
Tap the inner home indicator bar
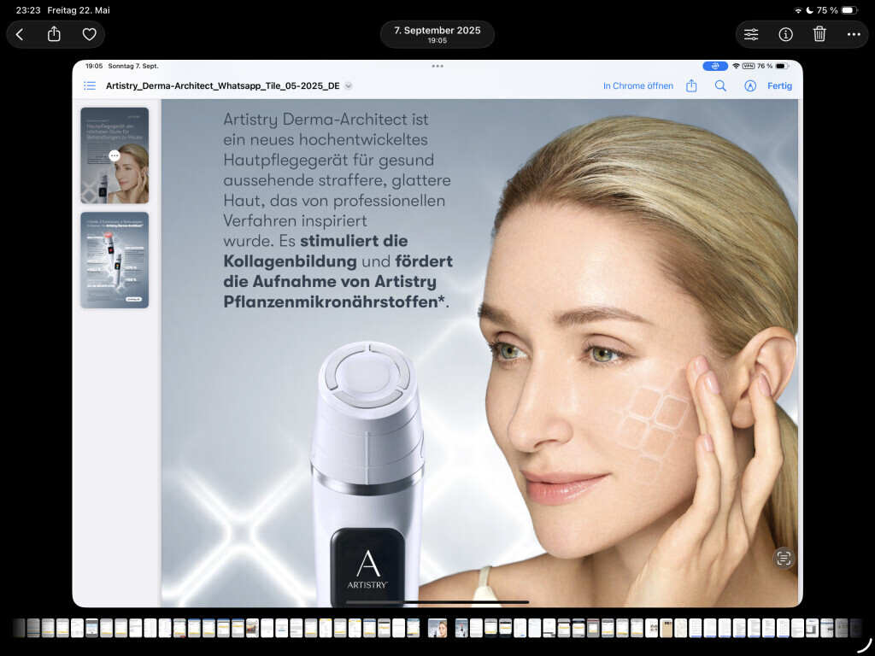[437, 602]
